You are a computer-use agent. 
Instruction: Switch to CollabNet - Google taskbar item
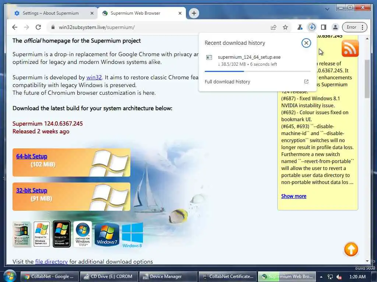50,276
